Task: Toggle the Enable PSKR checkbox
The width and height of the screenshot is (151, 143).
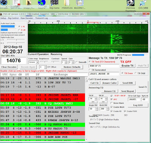Action: point(125,111)
